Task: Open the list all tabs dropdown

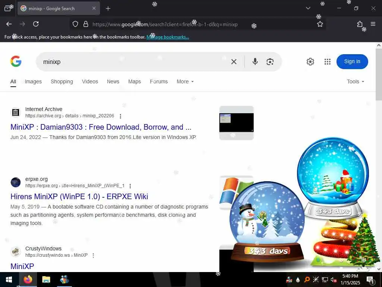Action: (308, 8)
